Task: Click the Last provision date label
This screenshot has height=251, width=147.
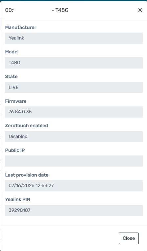Action: point(27,175)
